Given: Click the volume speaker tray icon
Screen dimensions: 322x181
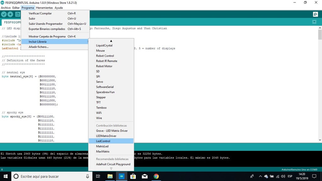Looking at the screenshot, I should pos(283,176).
